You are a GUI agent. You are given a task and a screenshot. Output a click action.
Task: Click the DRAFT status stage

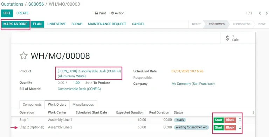[196, 24]
